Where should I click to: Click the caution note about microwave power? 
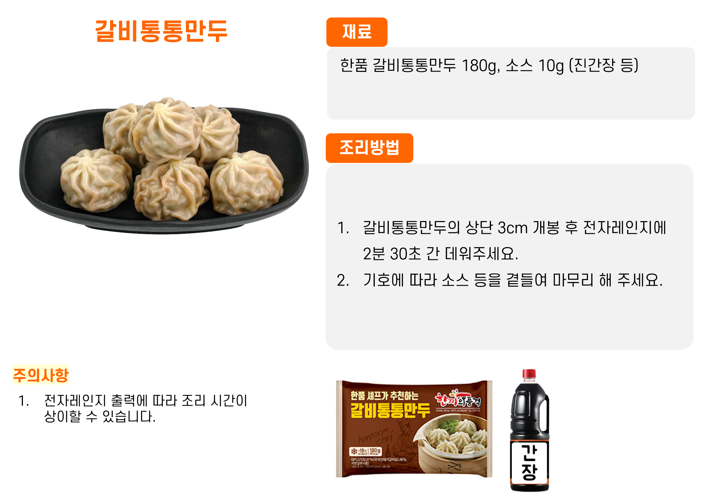(x=133, y=408)
